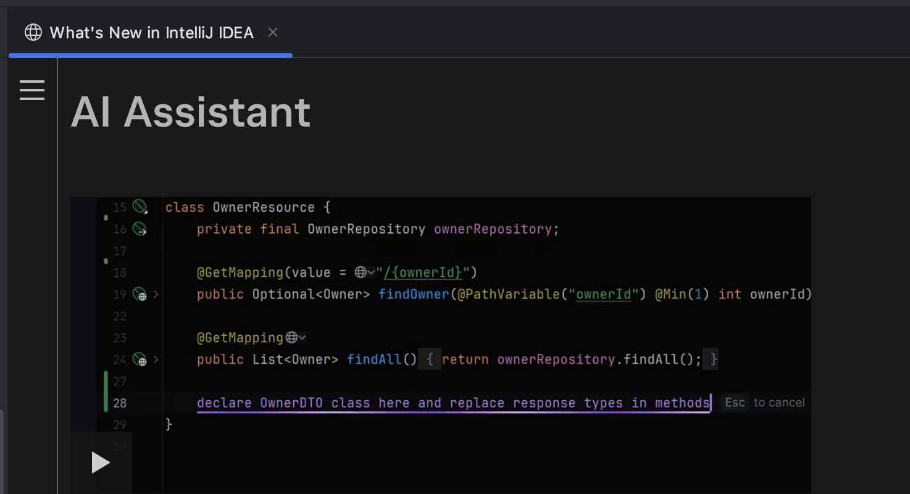The height and width of the screenshot is (494, 910).
Task: Click the collapsed opening brace after findAll()
Action: [x=430, y=359]
